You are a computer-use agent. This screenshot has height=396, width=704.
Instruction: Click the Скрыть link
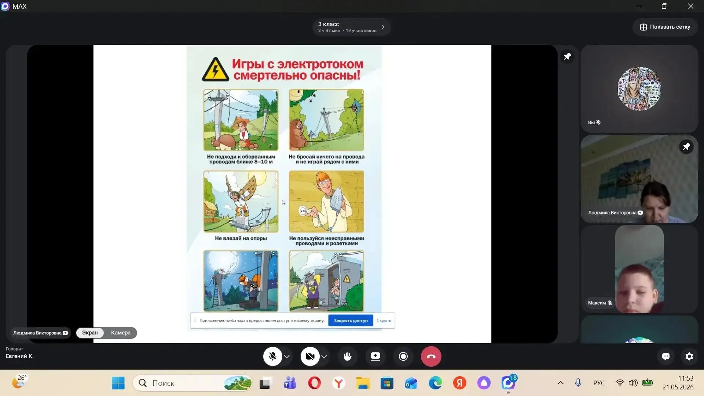pyautogui.click(x=384, y=320)
